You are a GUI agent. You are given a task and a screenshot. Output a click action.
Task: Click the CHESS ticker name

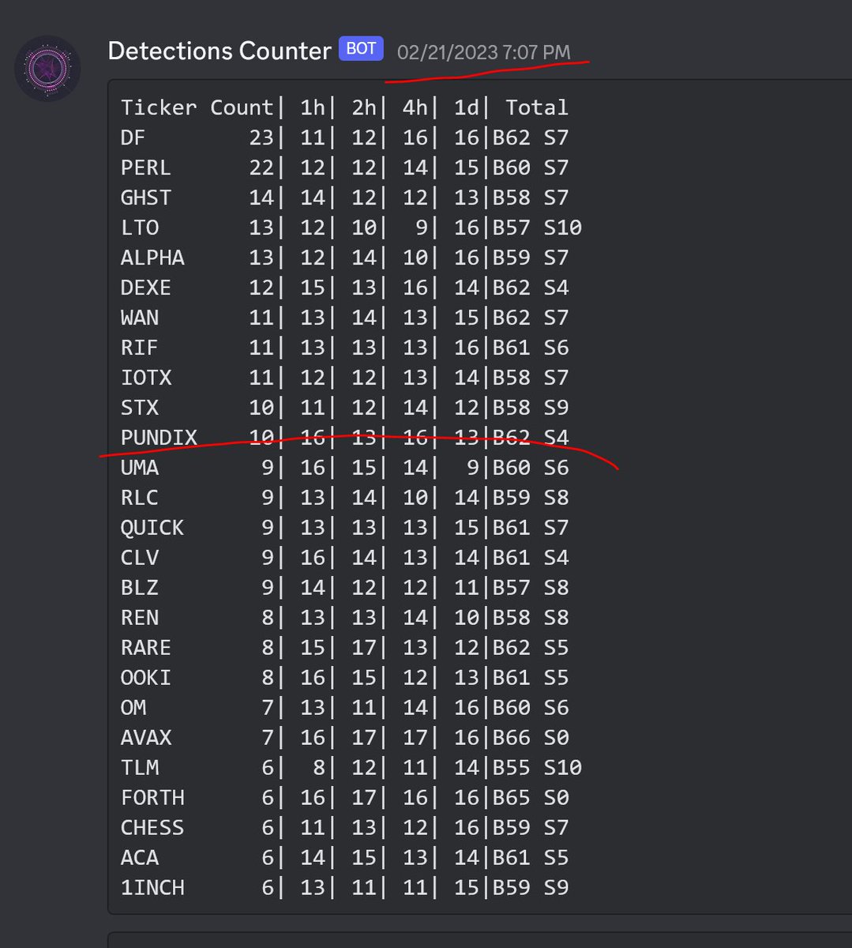[152, 828]
